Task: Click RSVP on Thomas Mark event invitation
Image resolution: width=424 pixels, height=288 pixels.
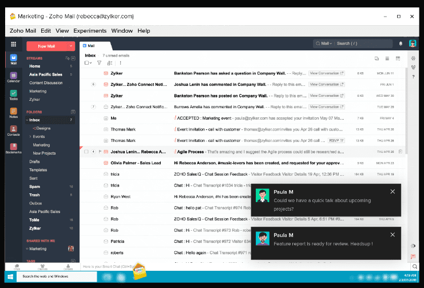Action: 336,140
